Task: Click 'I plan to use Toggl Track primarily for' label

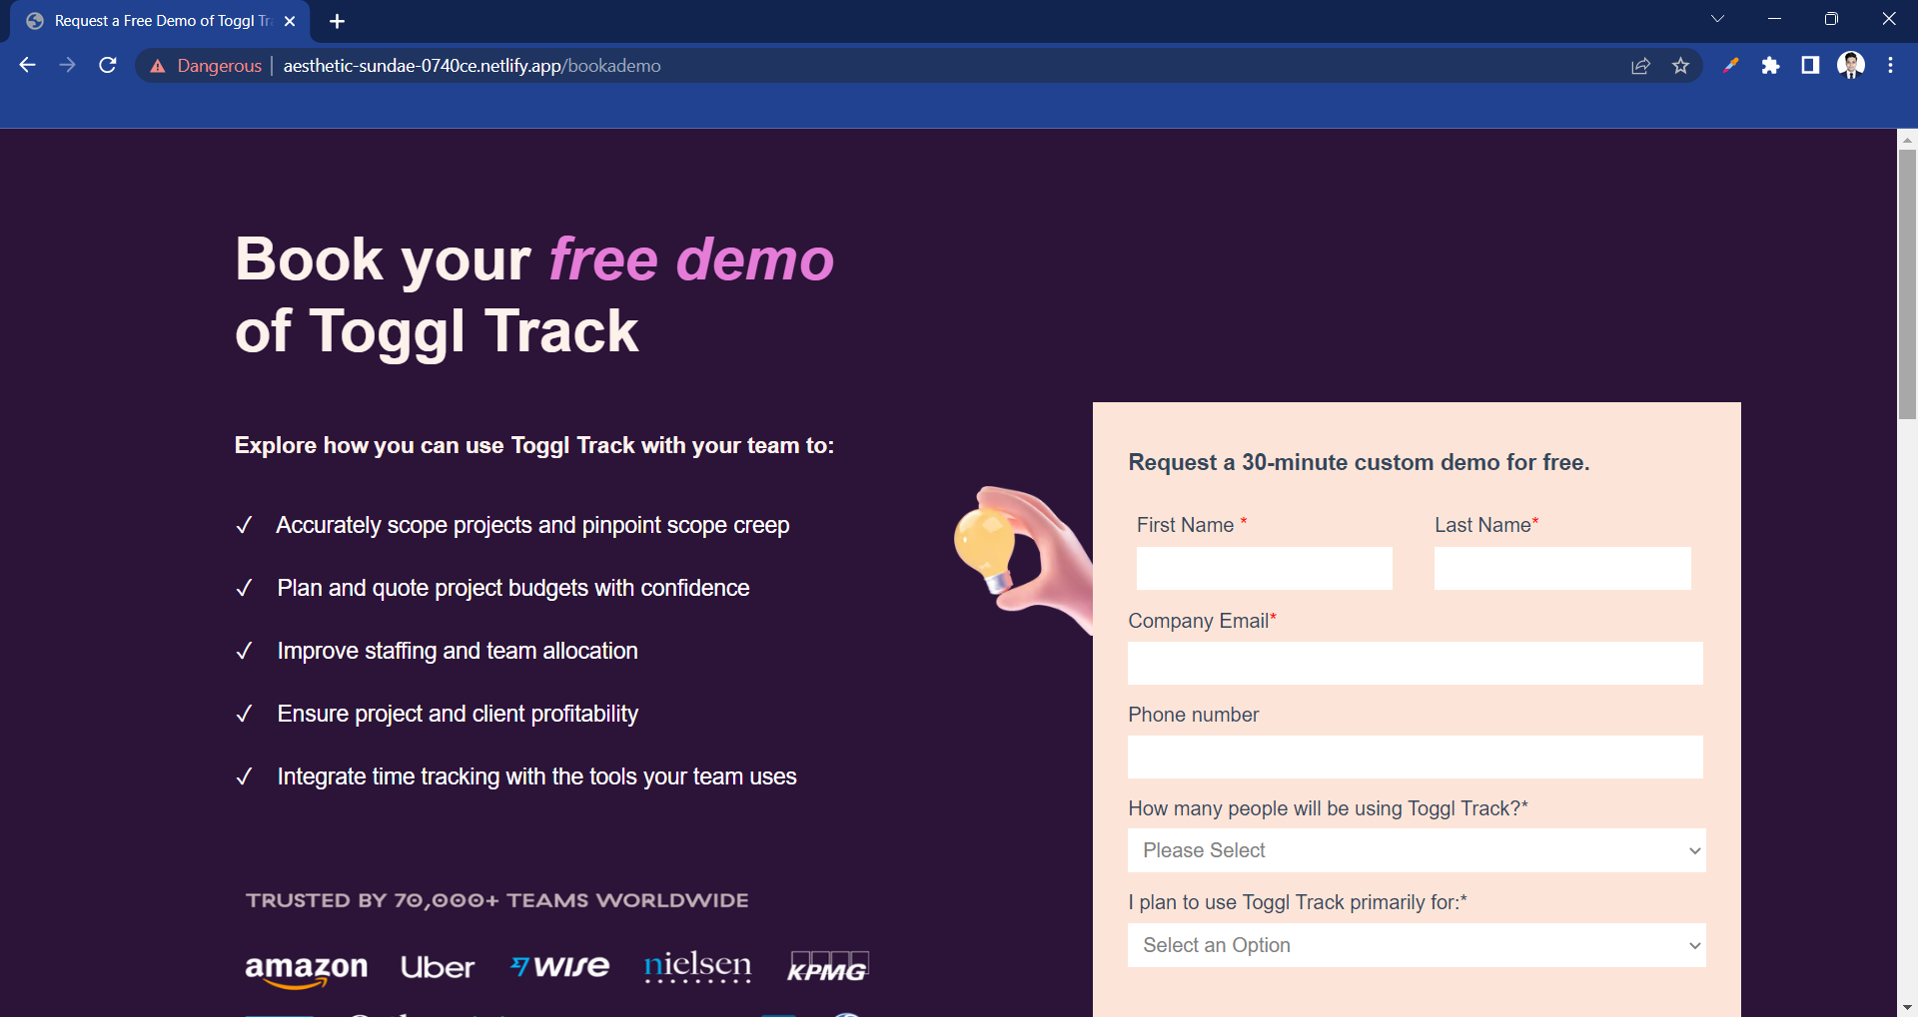Action: tap(1298, 902)
